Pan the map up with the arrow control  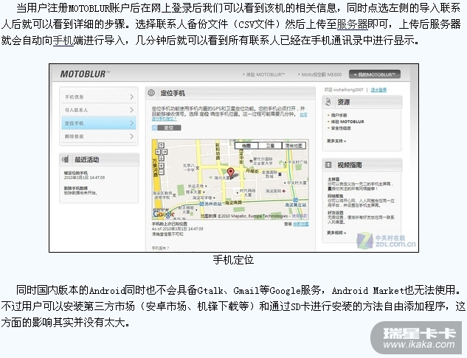pyautogui.click(x=161, y=145)
